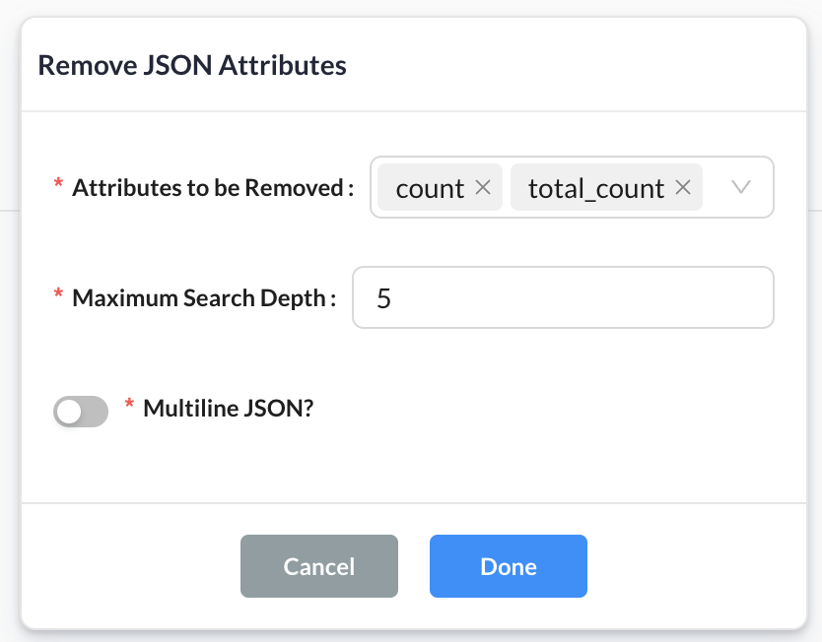Click the white knob of the Multiline toggle

point(69,412)
